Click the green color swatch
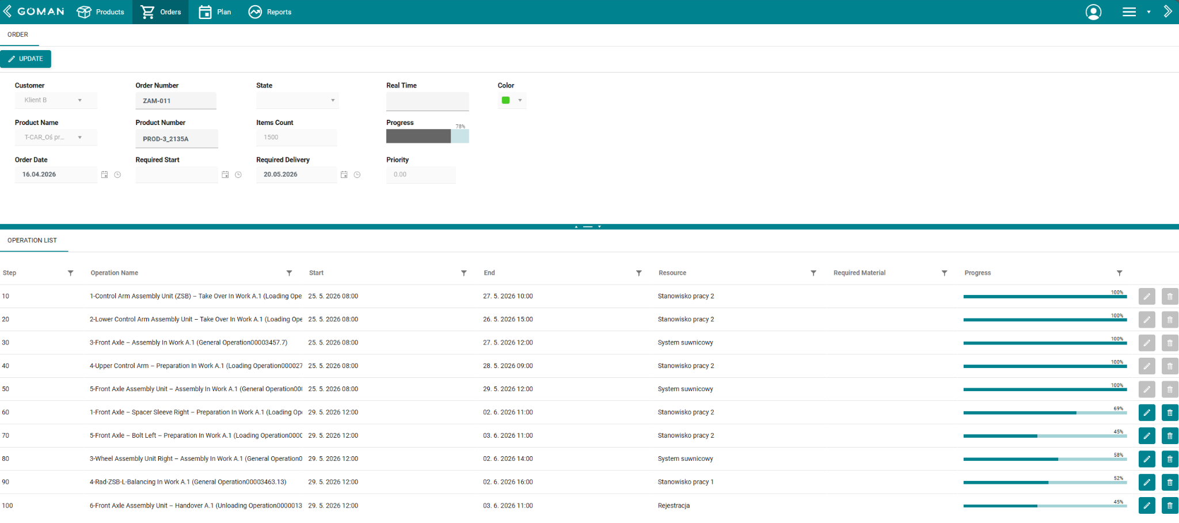Viewport: 1179px width, 523px height. [x=505, y=100]
